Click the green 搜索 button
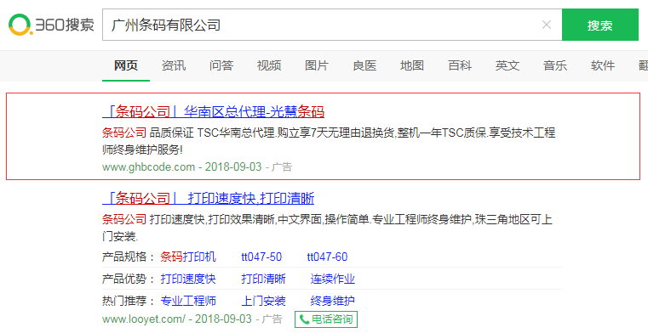Screen dimensions: 648x333 click(x=600, y=25)
